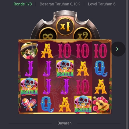Click the blue Q in the bottom row

[47, 104]
